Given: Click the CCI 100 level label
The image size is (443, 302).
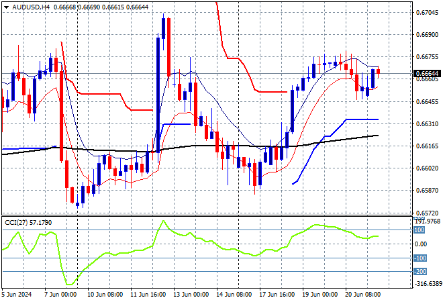Looking at the screenshot, I should (422, 230).
